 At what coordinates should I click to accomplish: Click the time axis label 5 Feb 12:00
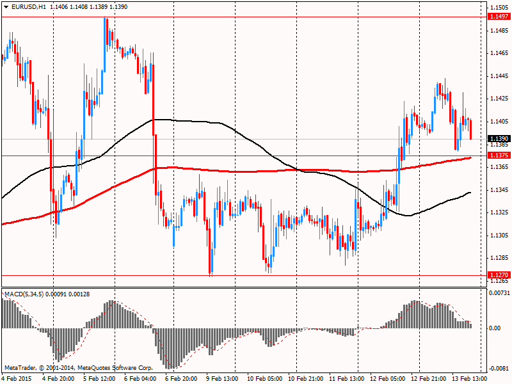click(x=99, y=378)
